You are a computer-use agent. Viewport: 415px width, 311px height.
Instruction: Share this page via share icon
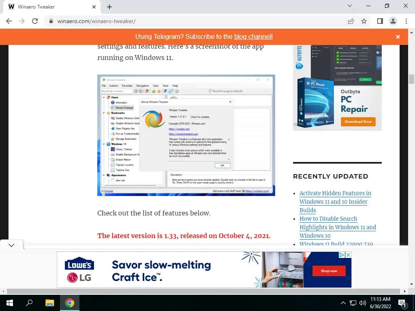(351, 21)
